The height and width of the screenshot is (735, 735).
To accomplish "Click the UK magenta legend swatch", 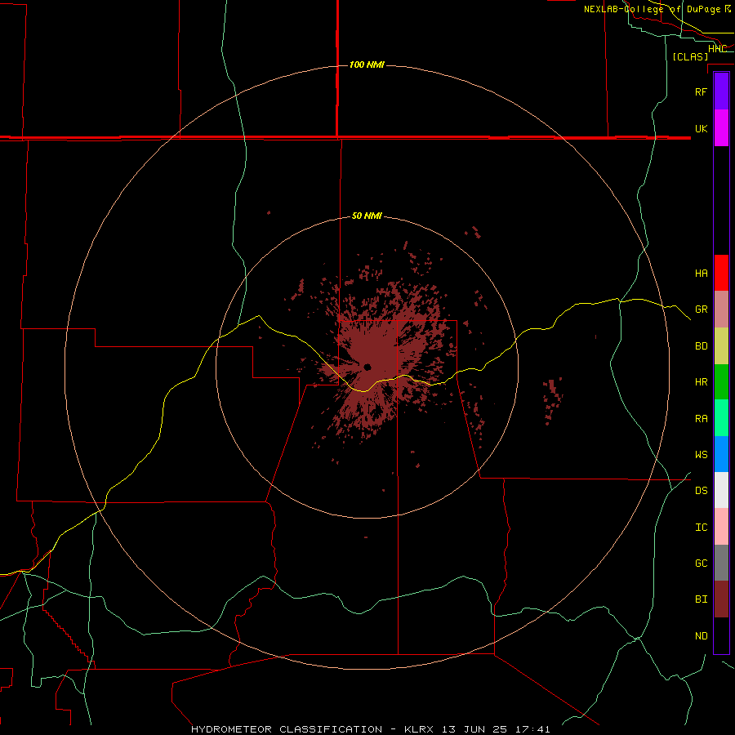I will point(721,128).
